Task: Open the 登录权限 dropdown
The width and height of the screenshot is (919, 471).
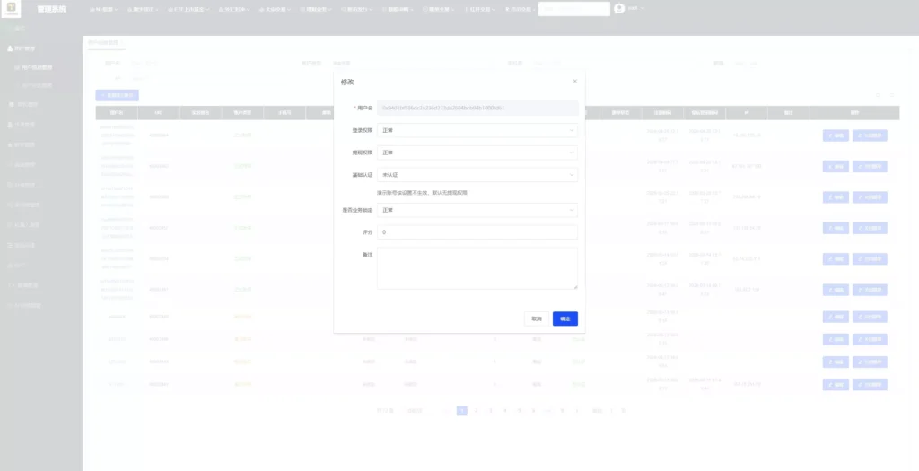Action: pos(477,130)
